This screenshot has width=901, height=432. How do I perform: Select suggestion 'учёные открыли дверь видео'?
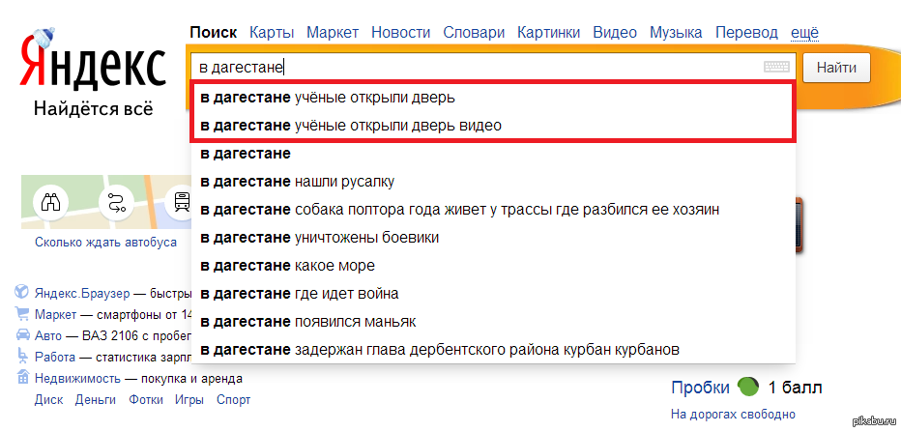[492, 126]
